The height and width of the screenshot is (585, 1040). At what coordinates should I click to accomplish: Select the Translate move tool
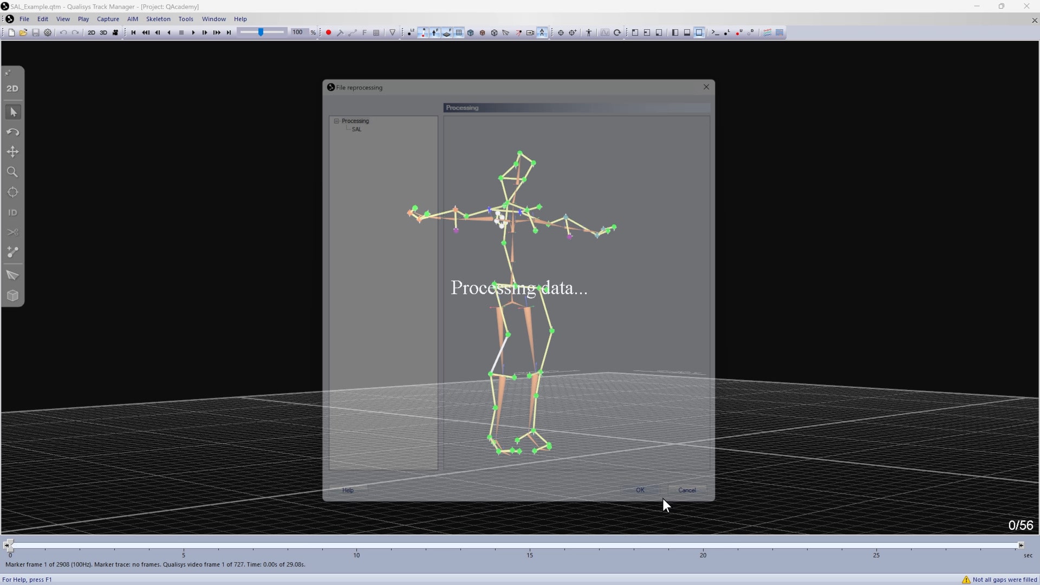pyautogui.click(x=12, y=152)
